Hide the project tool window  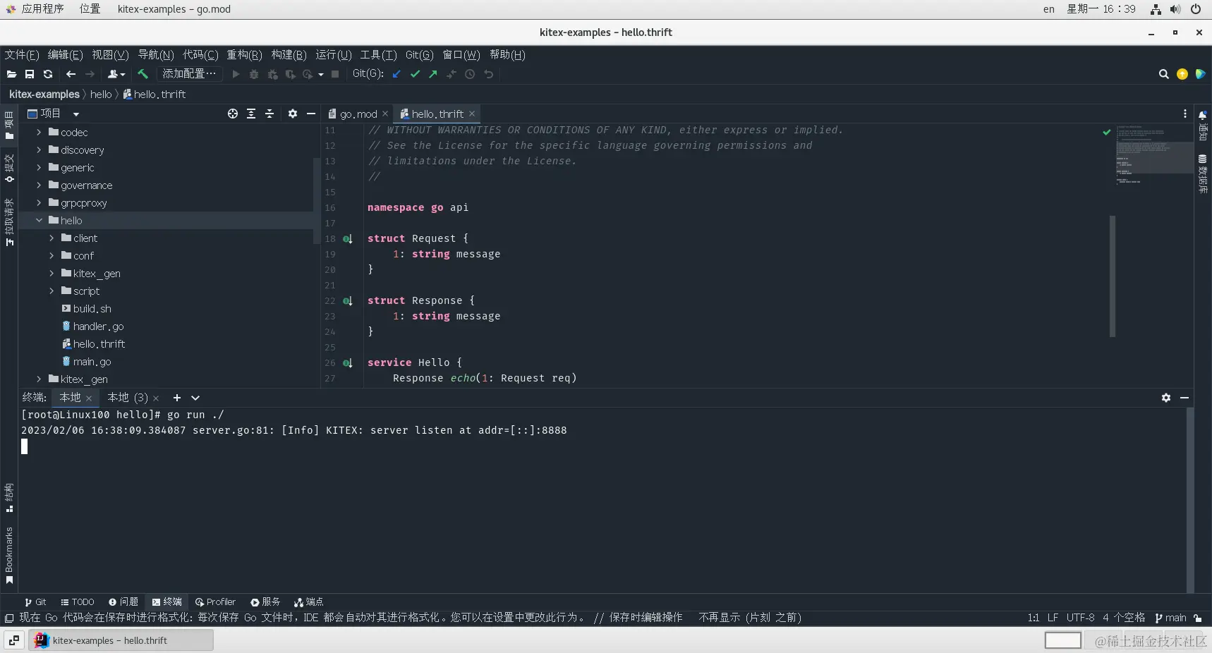click(311, 114)
